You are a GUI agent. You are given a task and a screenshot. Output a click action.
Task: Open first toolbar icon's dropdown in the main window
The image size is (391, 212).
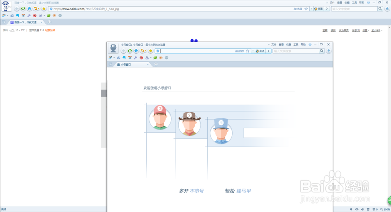click(7, 16)
